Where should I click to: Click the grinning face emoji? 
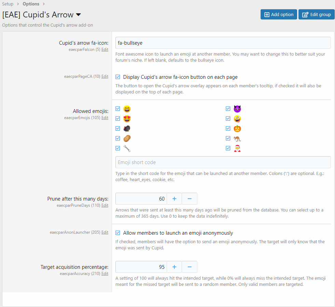pos(127,109)
